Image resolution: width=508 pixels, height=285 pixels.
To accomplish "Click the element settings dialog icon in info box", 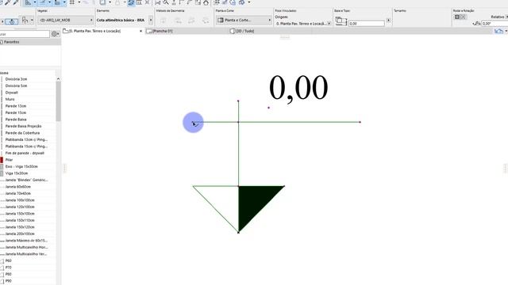I will click(x=12, y=21).
